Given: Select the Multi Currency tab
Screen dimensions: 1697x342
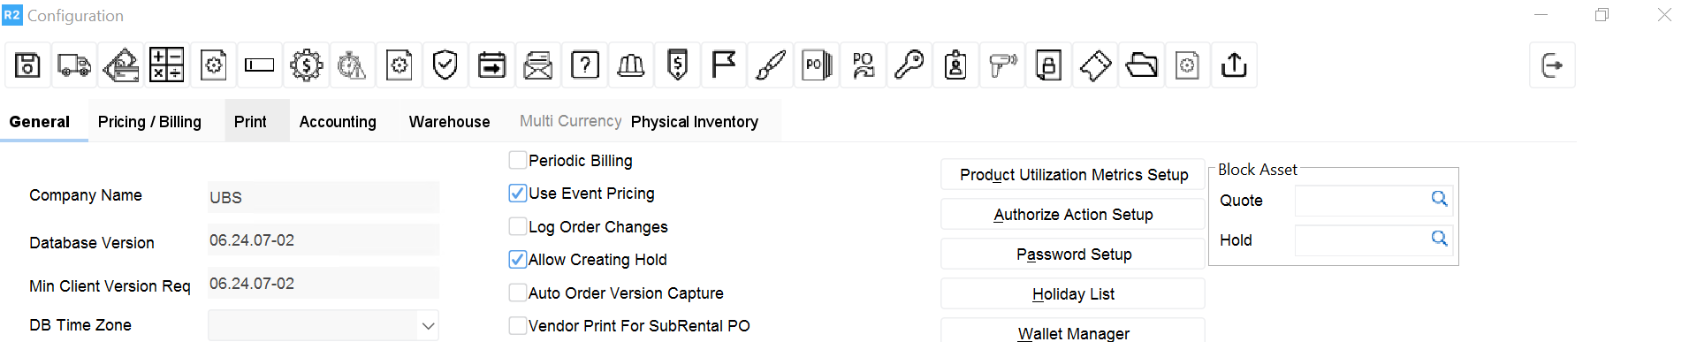Looking at the screenshot, I should coord(570,121).
